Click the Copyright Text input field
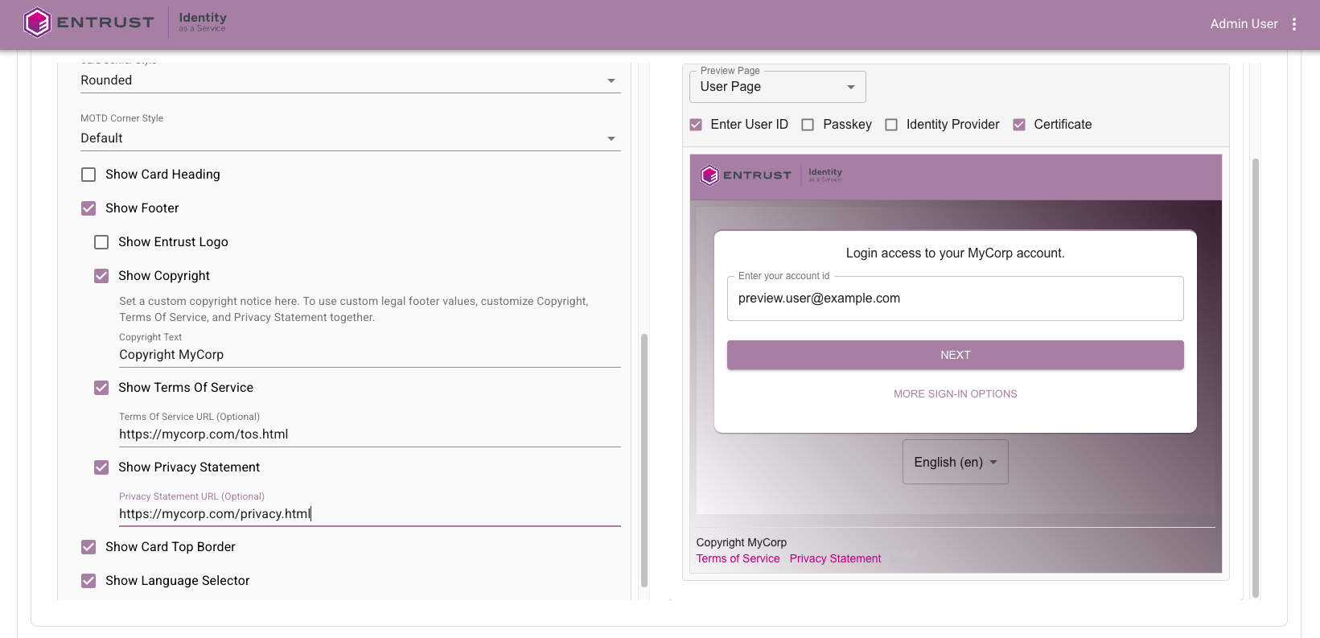 pyautogui.click(x=370, y=355)
